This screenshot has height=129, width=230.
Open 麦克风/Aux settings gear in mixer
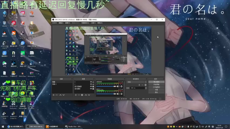[121, 94]
